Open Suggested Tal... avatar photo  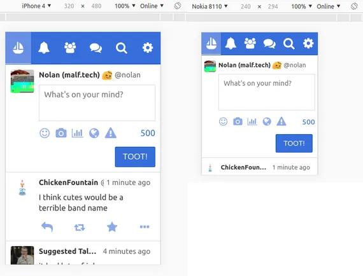pyautogui.click(x=22, y=255)
